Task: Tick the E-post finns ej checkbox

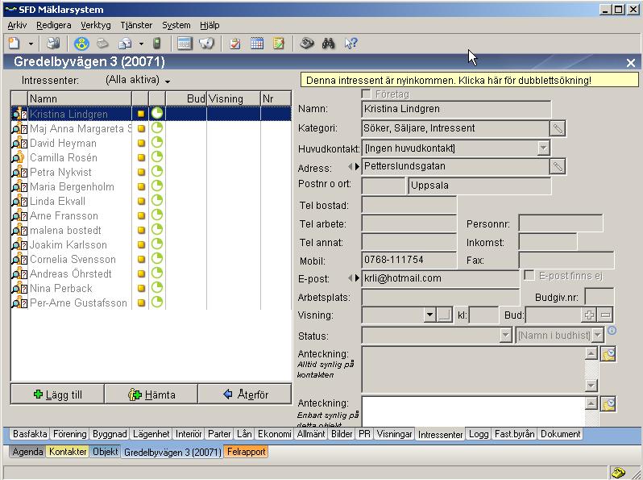Action: pos(529,276)
